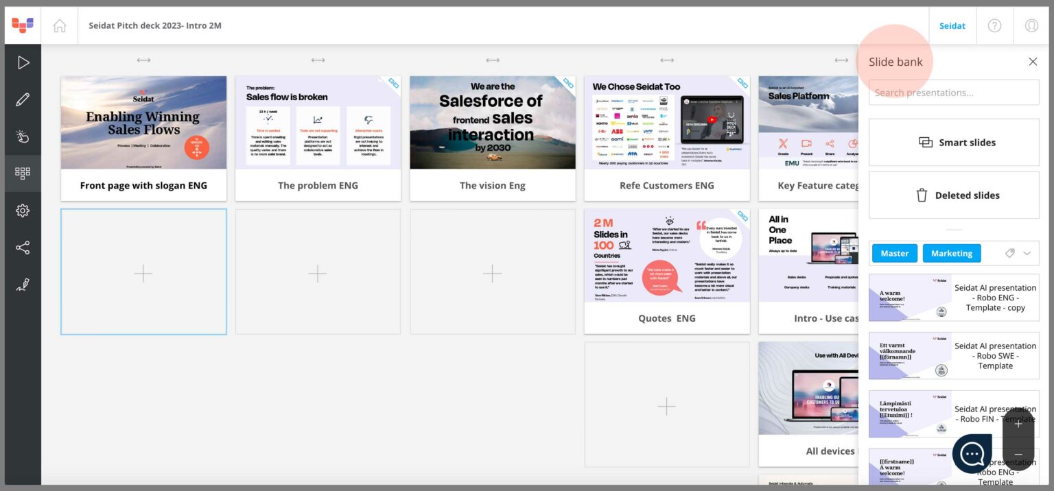Toggle the Master filter tag
This screenshot has height=491, width=1054.
pyautogui.click(x=894, y=253)
